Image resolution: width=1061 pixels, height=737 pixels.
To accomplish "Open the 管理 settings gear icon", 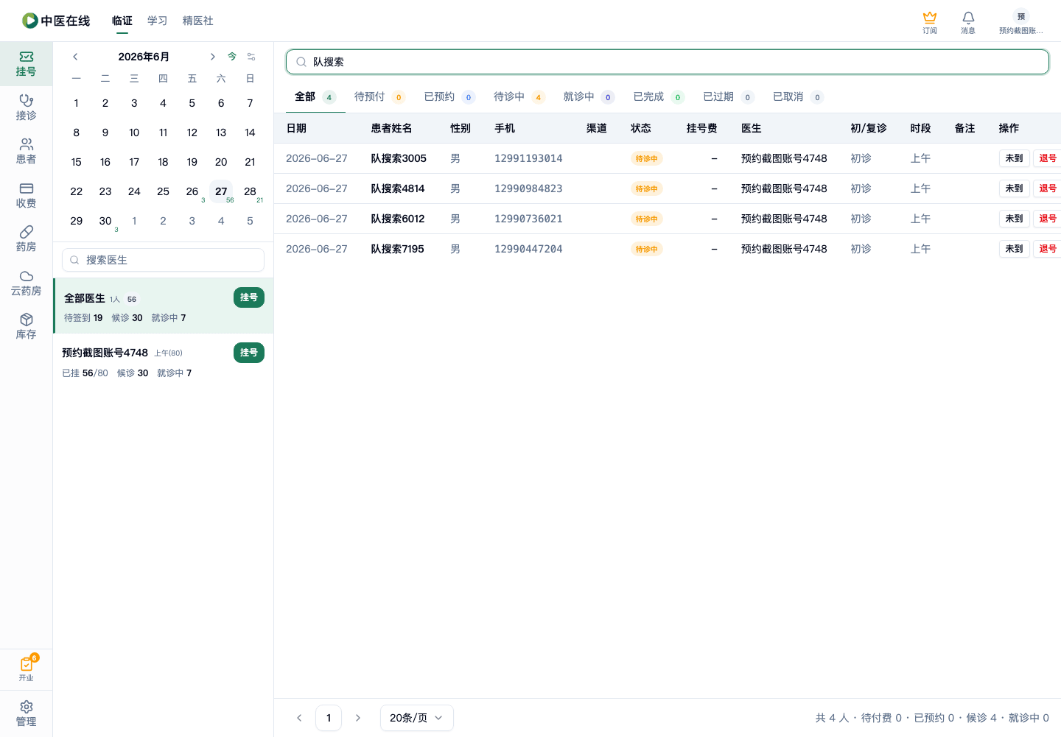I will (26, 713).
